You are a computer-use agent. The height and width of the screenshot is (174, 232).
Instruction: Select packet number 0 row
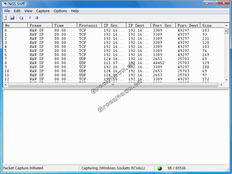coord(114,30)
